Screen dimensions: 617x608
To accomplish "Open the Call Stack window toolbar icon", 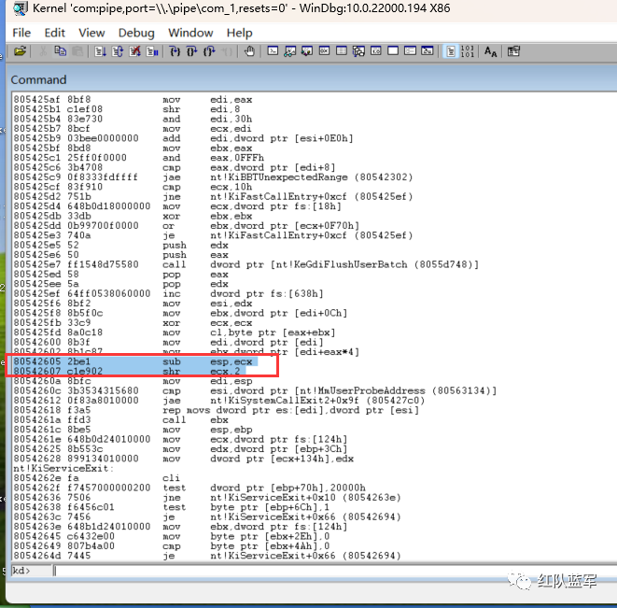I will (358, 50).
